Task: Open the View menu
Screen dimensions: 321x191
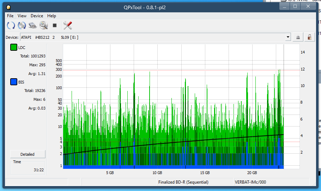Action: click(22, 16)
